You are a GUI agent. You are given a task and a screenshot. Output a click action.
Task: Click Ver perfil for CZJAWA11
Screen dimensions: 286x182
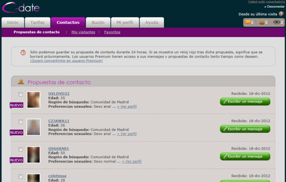[x=127, y=134]
